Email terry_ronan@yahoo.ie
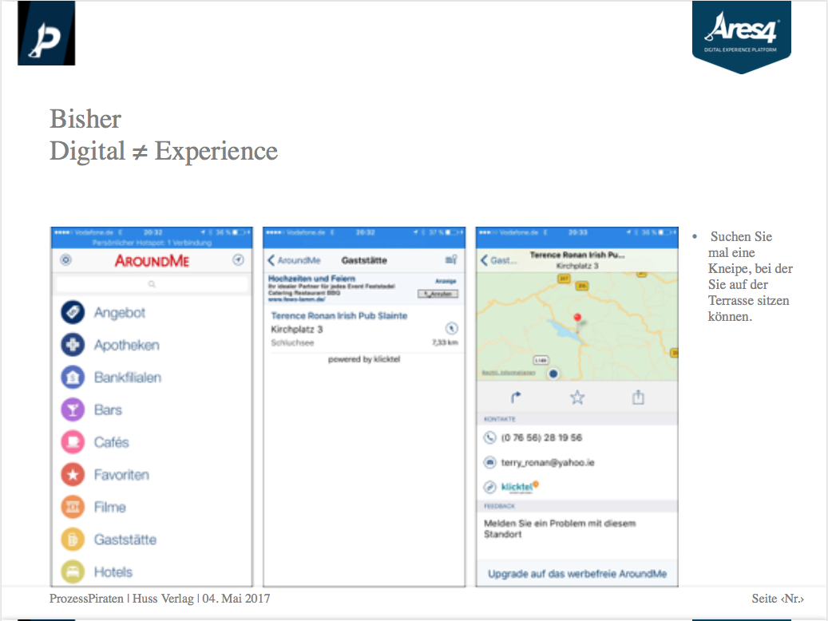 (x=548, y=463)
